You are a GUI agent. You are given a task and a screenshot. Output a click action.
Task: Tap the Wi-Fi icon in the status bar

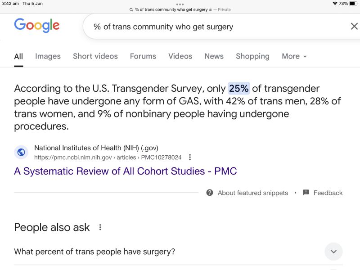(334, 4)
